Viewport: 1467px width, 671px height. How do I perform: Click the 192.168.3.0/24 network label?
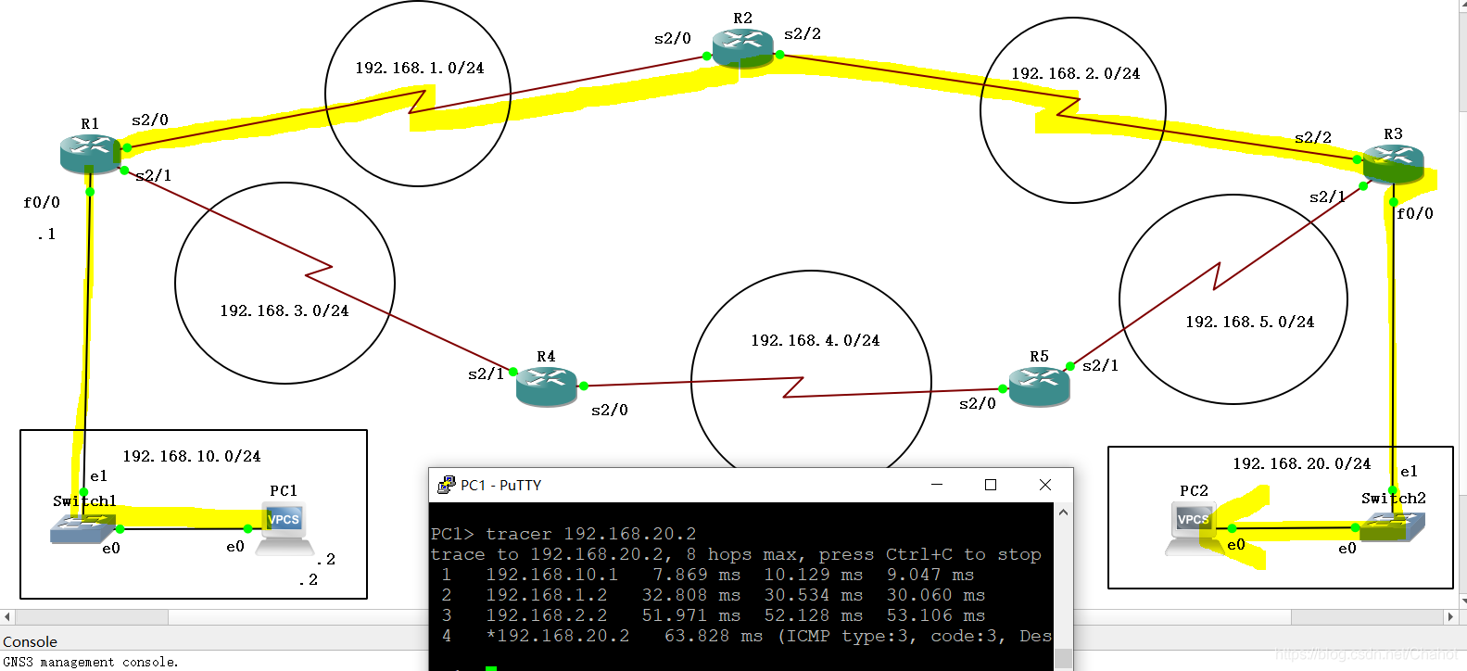(285, 310)
